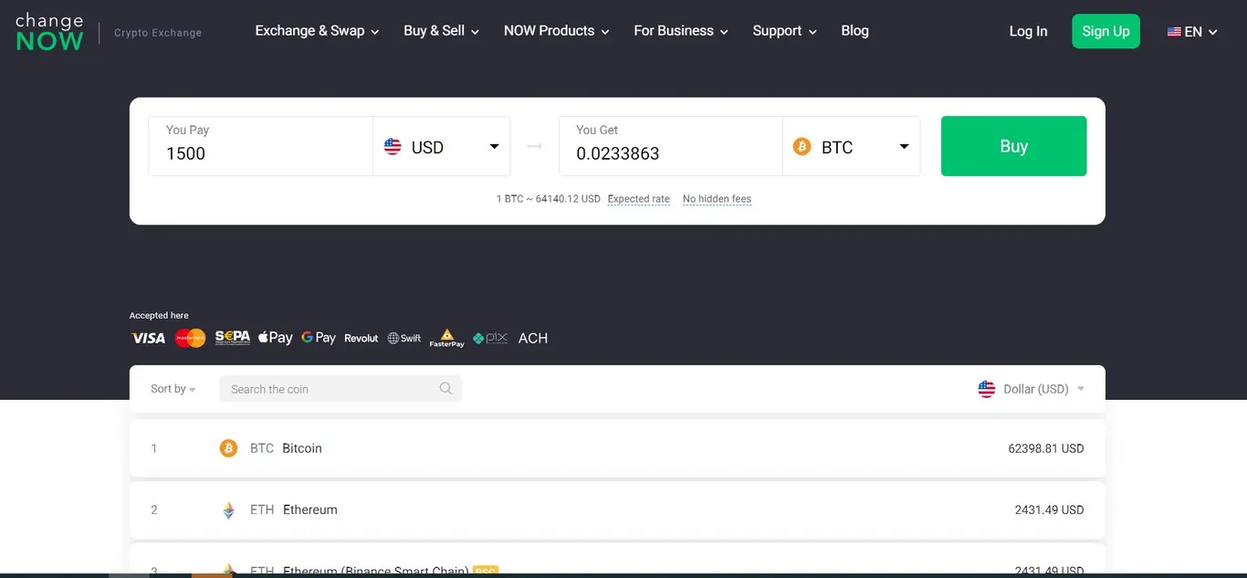The image size is (1247, 578).
Task: Click the ChangeNOW logo
Action: point(49,32)
